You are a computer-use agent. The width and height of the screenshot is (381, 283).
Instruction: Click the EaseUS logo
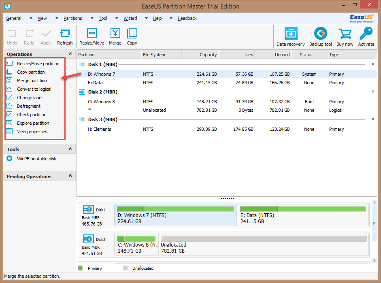pyautogui.click(x=361, y=18)
